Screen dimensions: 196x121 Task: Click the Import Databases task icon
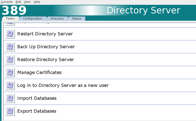click(x=10, y=98)
